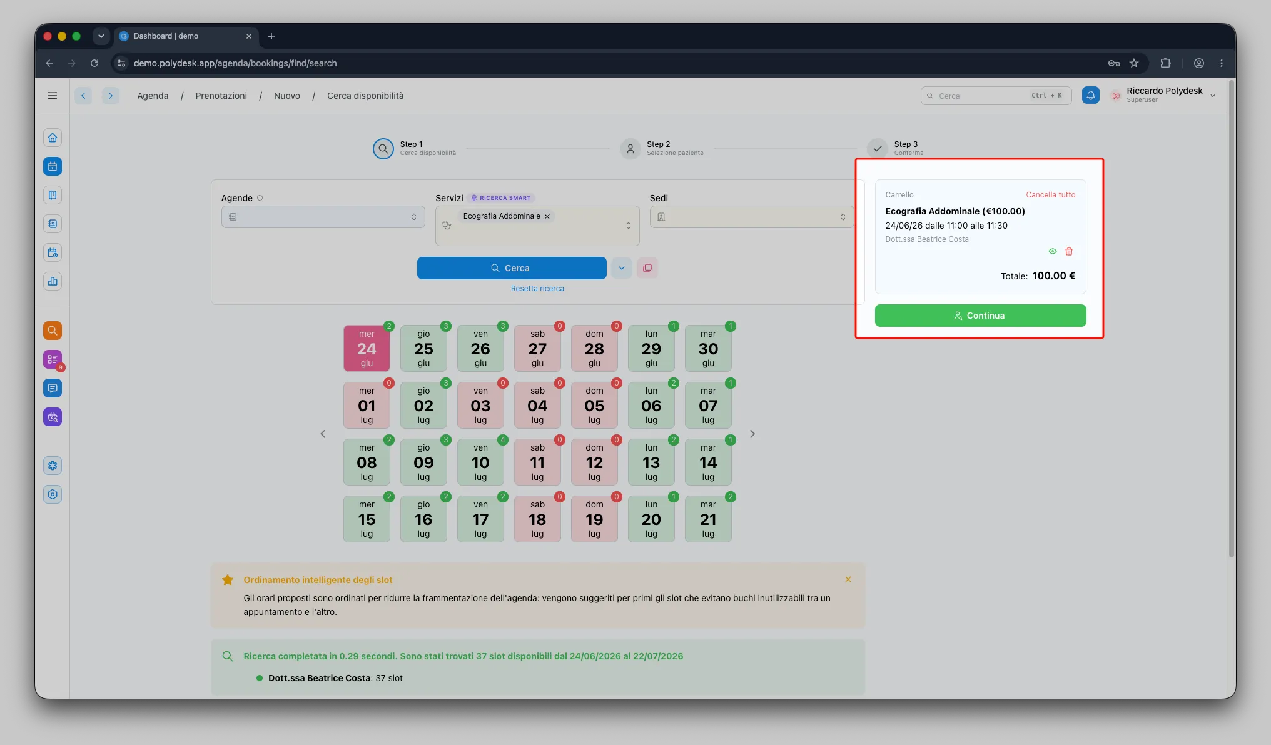Open the blue chat messages sidebar icon
The height and width of the screenshot is (745, 1271).
(x=53, y=388)
